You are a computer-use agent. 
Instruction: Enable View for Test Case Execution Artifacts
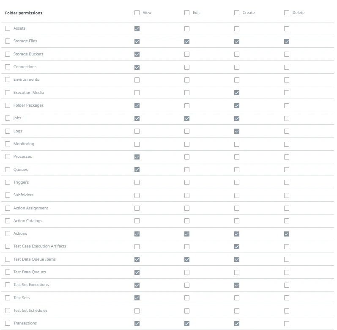(x=137, y=247)
